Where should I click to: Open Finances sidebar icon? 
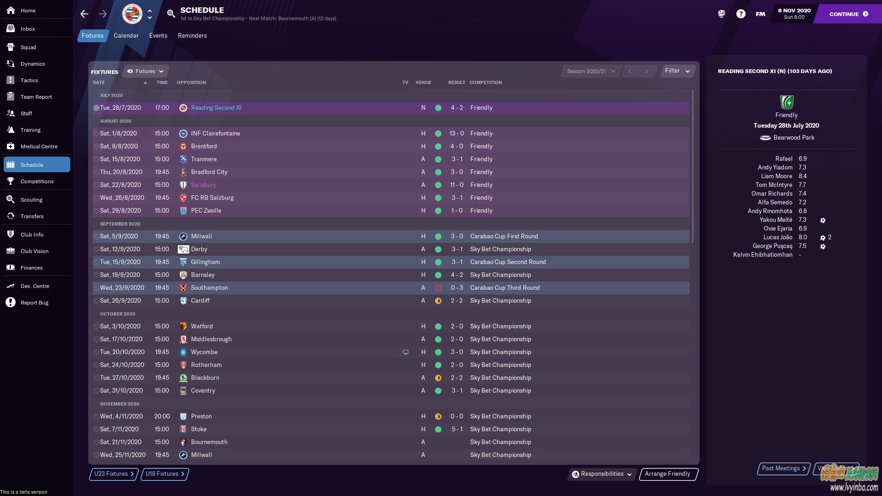tap(11, 267)
